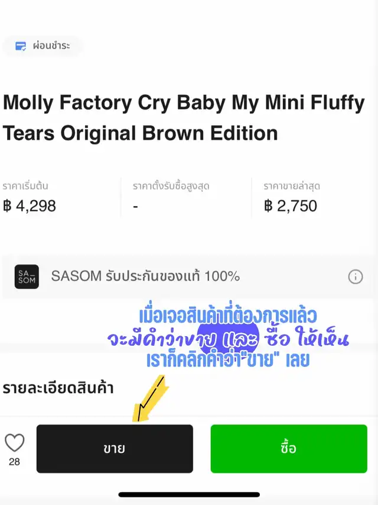Screen dimensions: 378x505
Task: Click the blue เมื่อเจอสินค้าที่ต้องการแล้ว caption line
Action: (228, 316)
